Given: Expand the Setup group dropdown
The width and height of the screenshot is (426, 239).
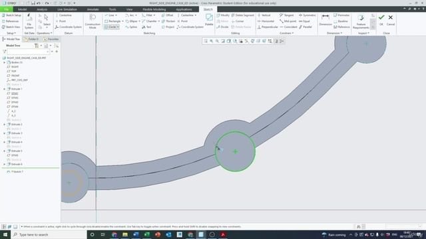Looking at the screenshot, I should click(x=11, y=33).
